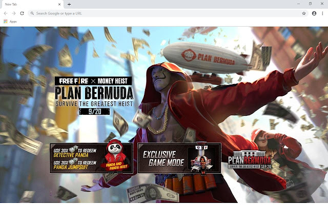This screenshot has height=205, width=328.
Task: Maximize the Chrome window
Action: 310,4
